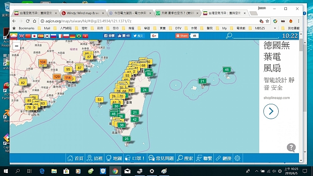The width and height of the screenshot is (313, 176).
Task: Open the DTV bookmark folder
Action: click(x=176, y=28)
